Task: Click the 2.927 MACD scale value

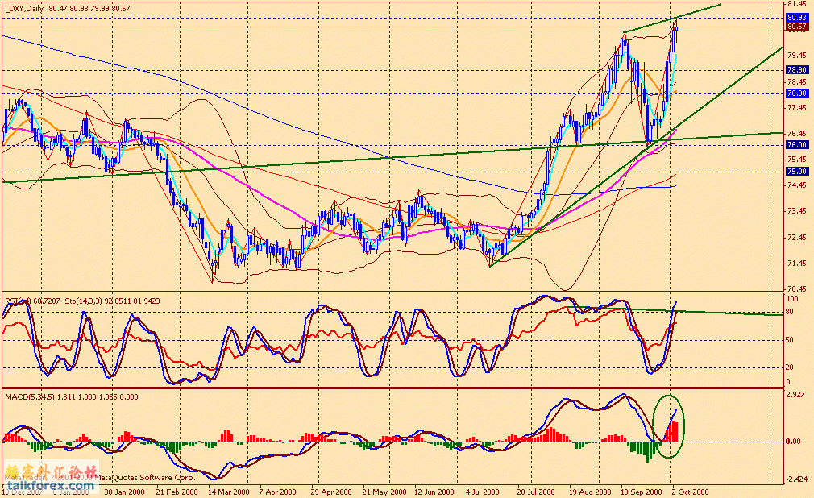Action: (796, 396)
